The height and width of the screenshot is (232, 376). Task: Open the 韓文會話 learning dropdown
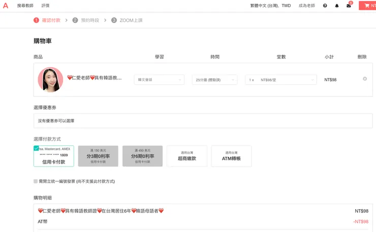pyautogui.click(x=159, y=80)
